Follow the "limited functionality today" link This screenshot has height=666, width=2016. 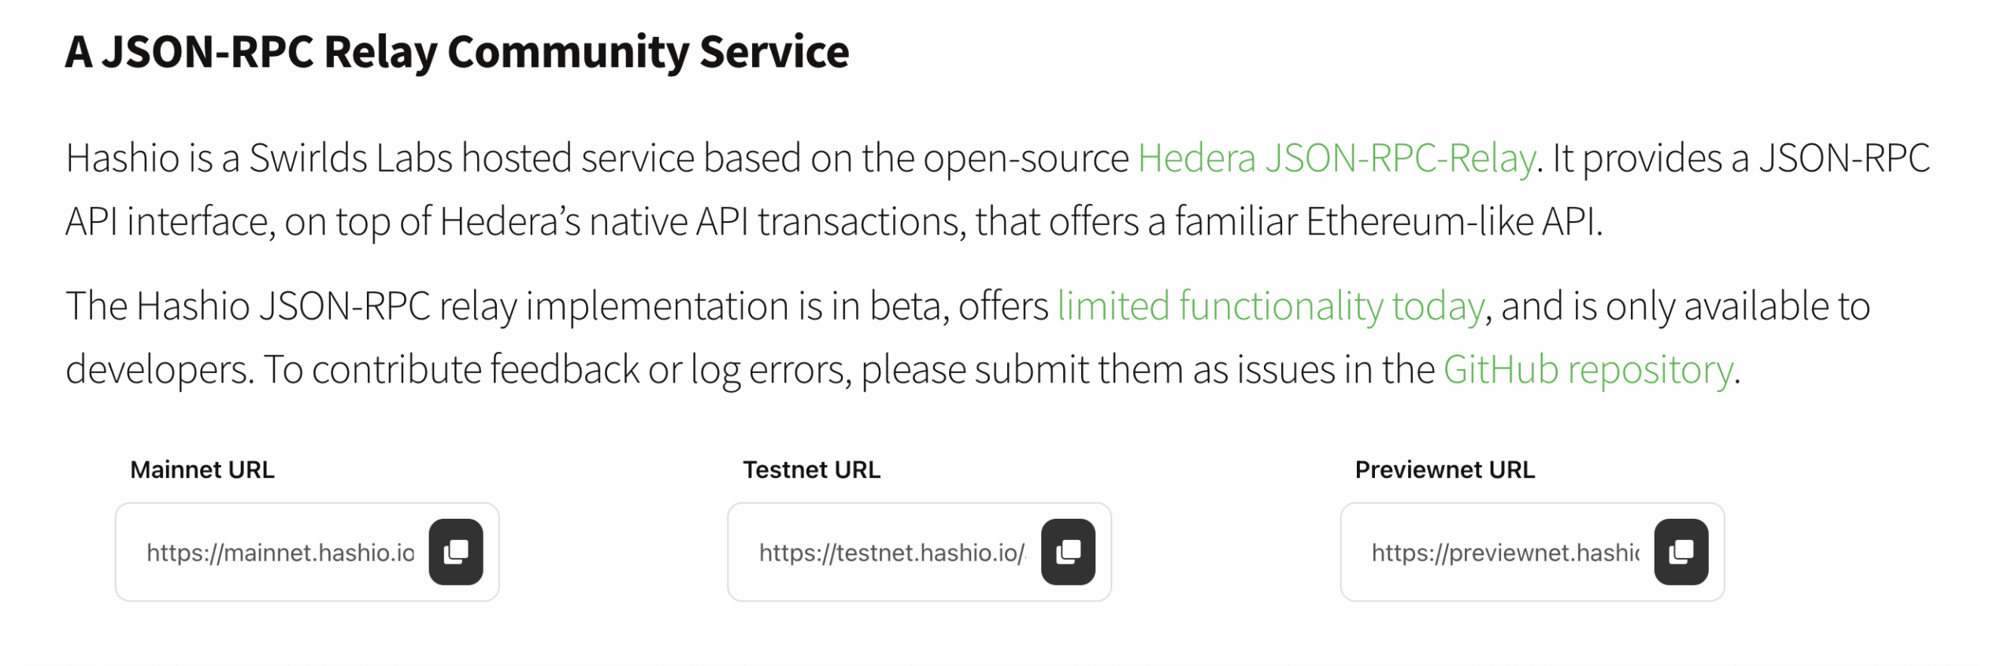coord(1269,306)
